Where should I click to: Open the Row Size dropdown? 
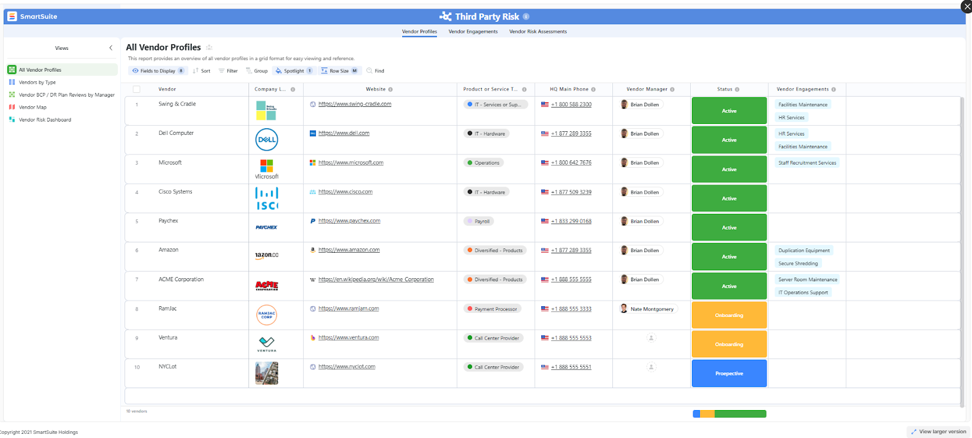point(340,71)
